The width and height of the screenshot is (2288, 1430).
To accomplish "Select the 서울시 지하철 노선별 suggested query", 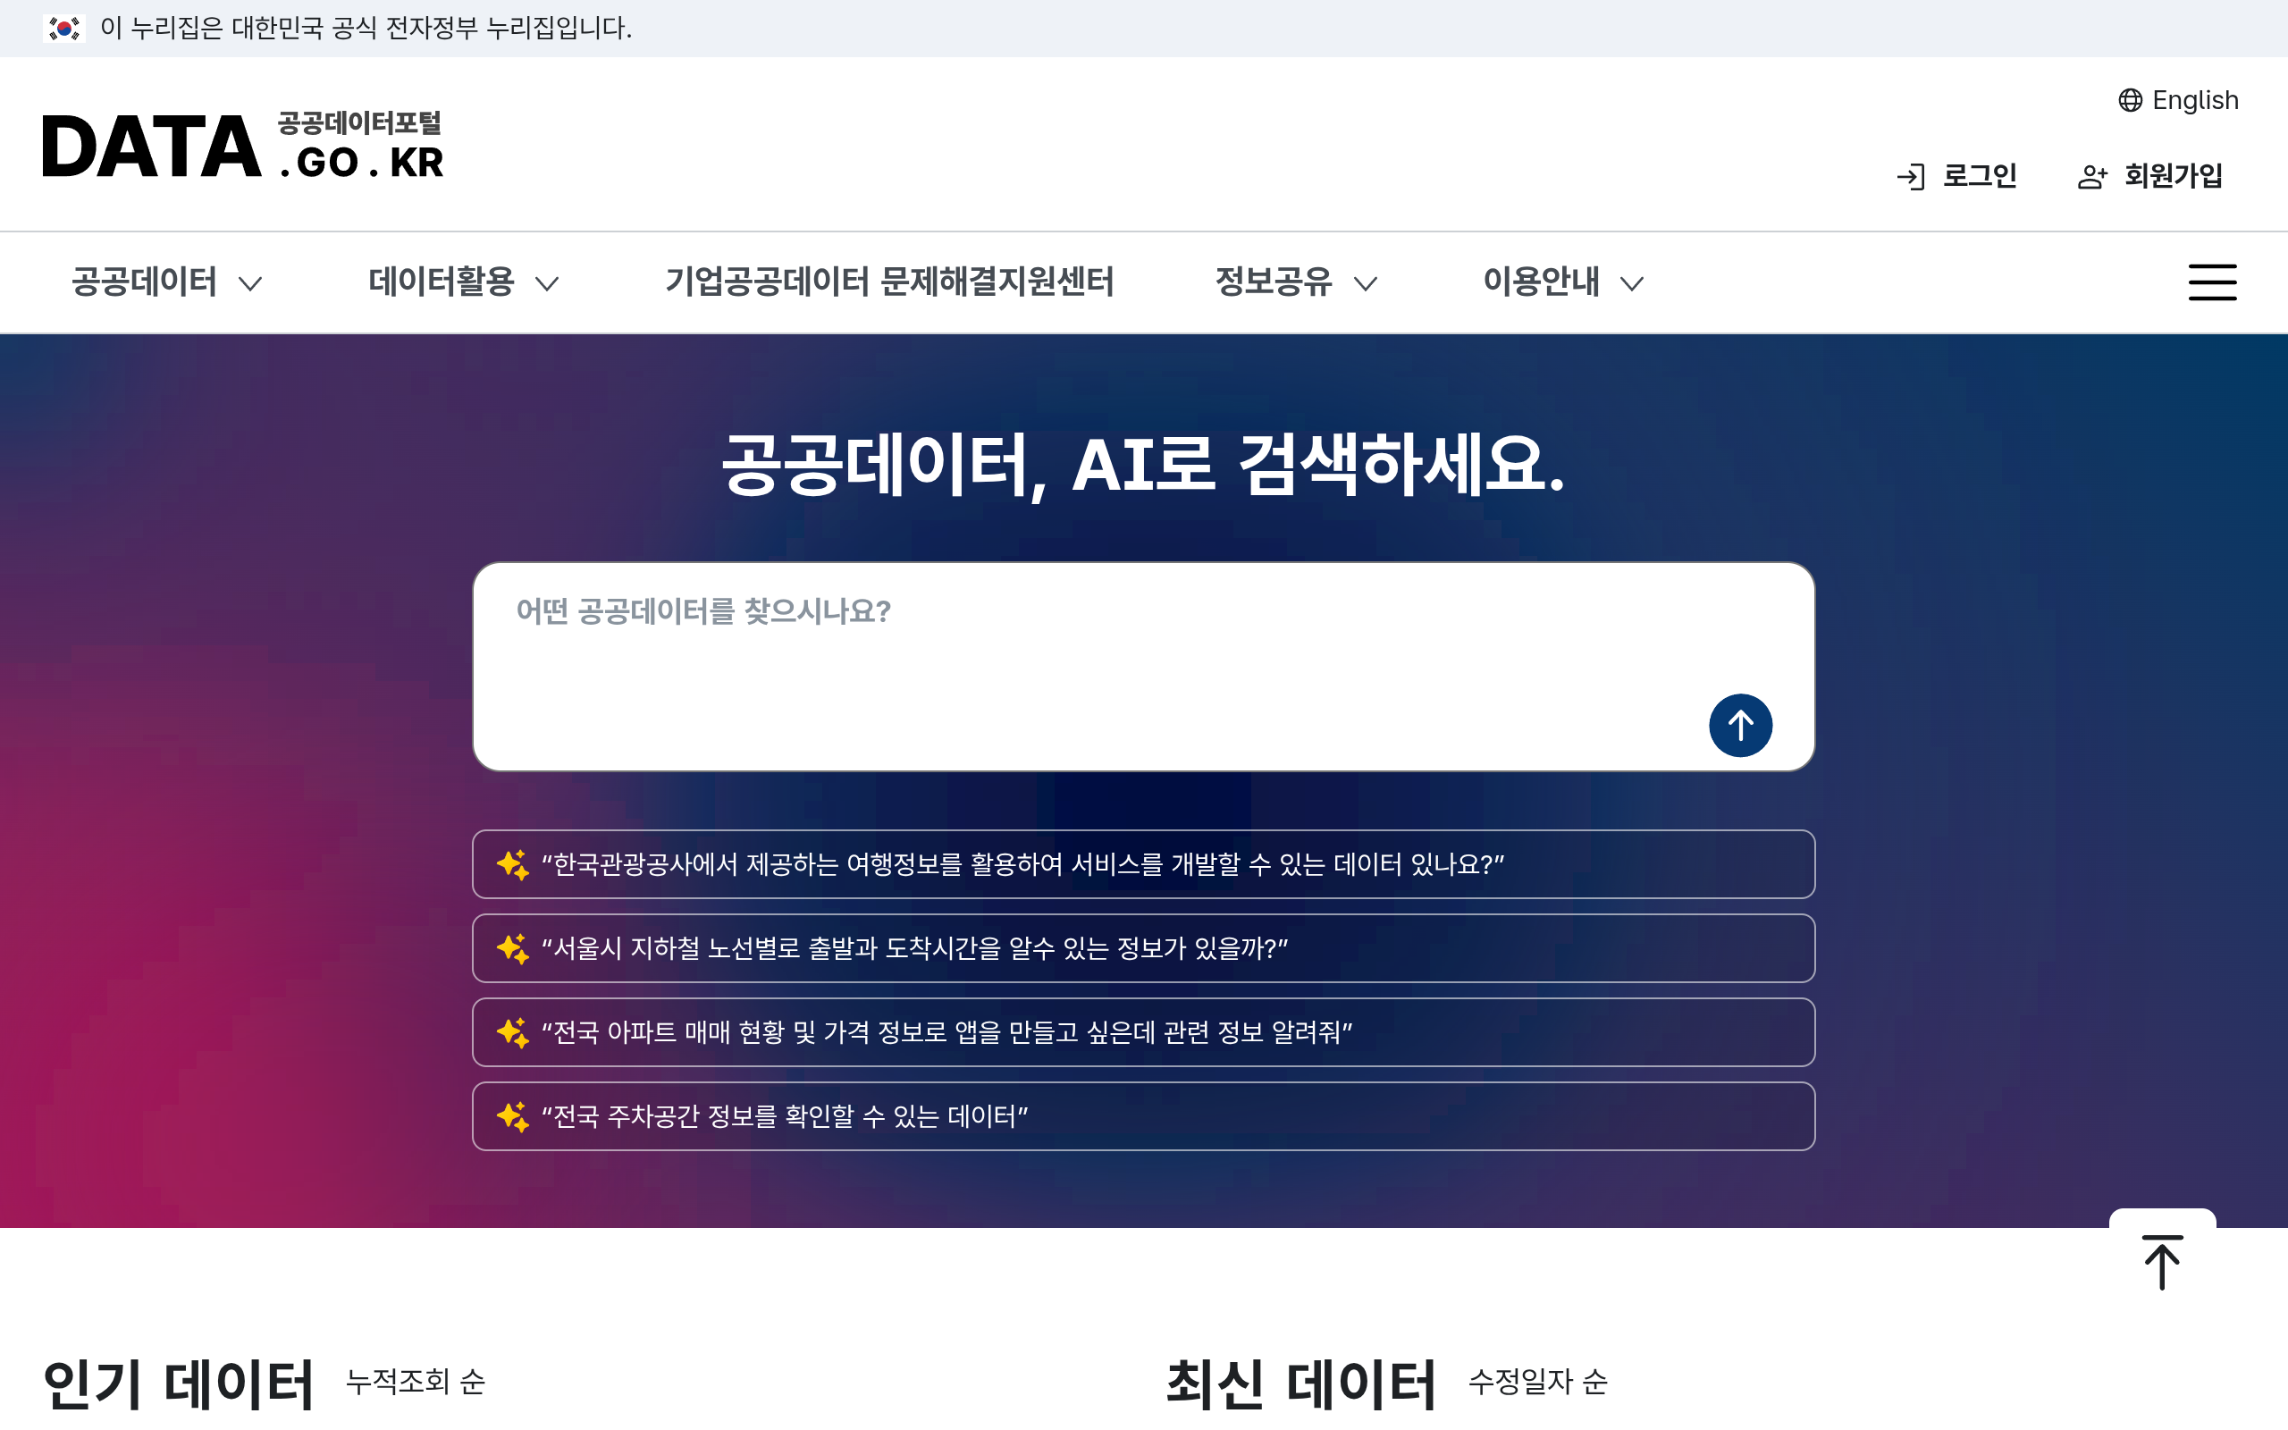I will click(1143, 948).
